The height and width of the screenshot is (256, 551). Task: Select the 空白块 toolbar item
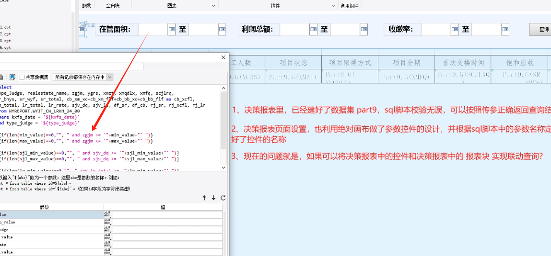[113, 6]
